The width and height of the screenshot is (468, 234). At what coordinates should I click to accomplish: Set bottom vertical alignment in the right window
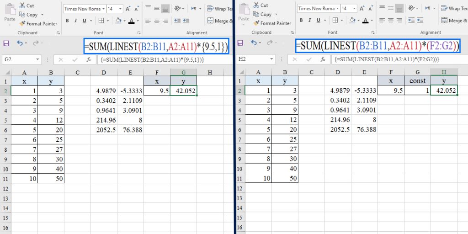(x=399, y=8)
